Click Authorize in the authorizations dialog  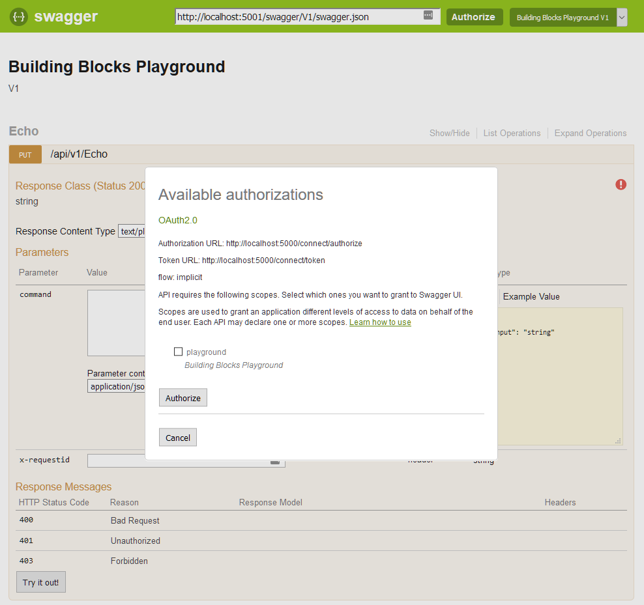[x=183, y=398]
